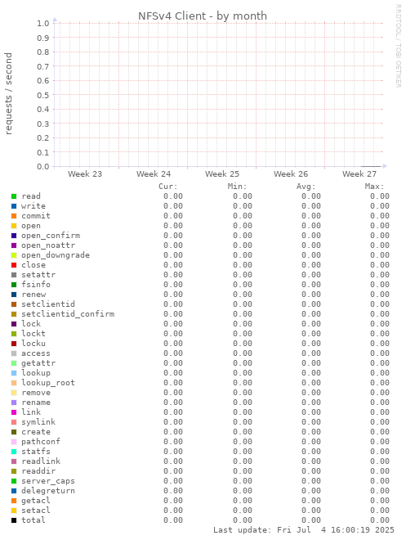The width and height of the screenshot is (406, 540).
Task: Click the green read legend swatch
Action: click(14, 196)
